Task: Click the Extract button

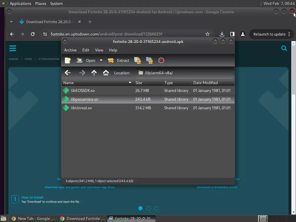Action: click(x=118, y=60)
